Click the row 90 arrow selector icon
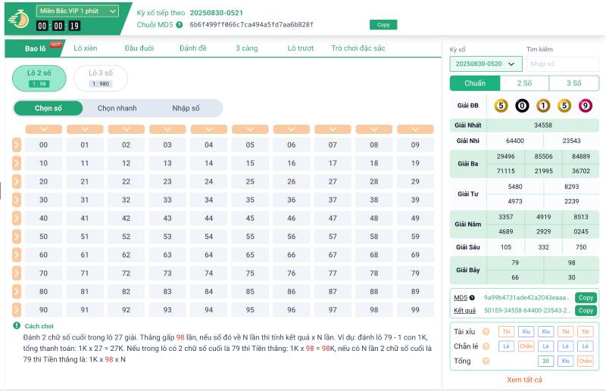Screen dimensions: 606x391 coord(17,309)
